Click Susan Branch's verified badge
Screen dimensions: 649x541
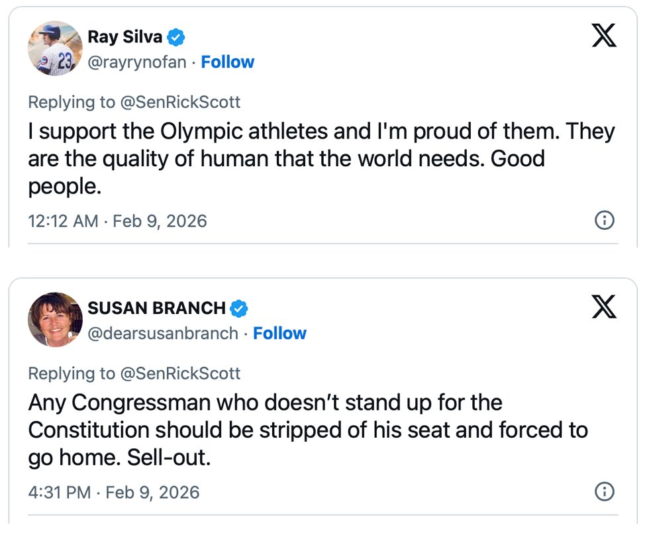point(239,309)
